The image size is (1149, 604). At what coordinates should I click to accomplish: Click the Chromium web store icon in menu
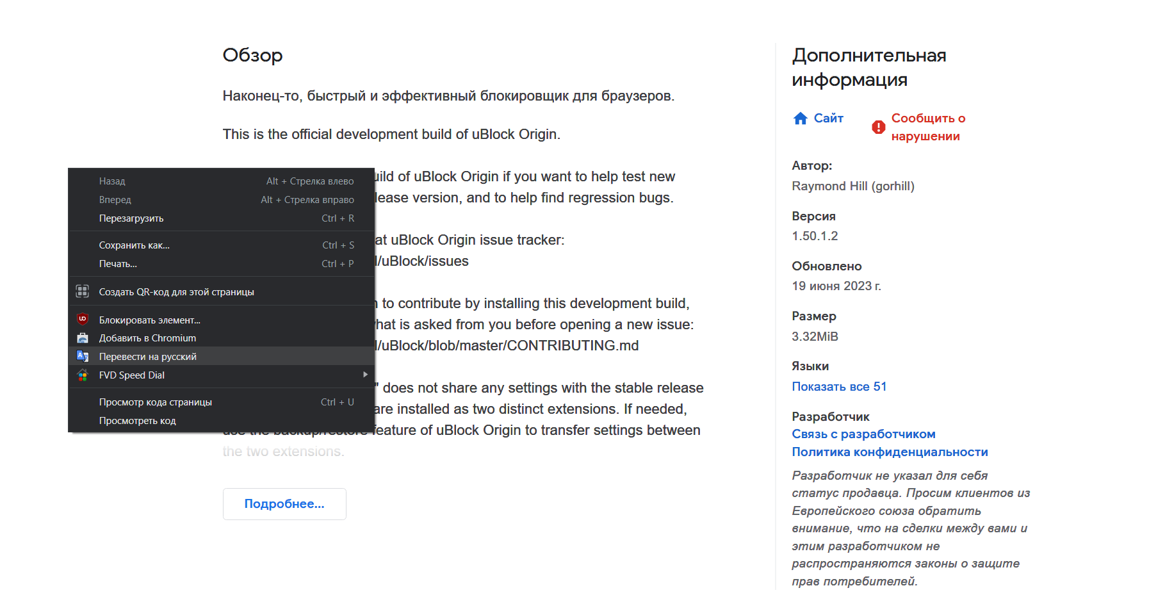click(83, 338)
